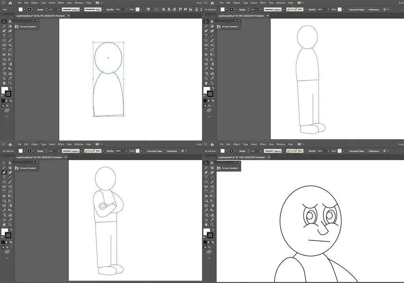Select the Pen tool in top-right window
The image size is (404, 283).
click(206, 31)
